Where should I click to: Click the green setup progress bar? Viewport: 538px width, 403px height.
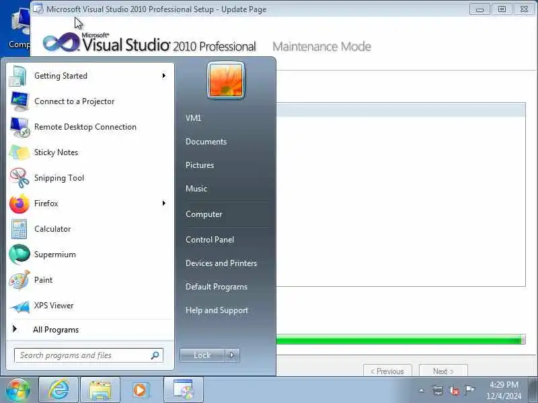(400, 340)
